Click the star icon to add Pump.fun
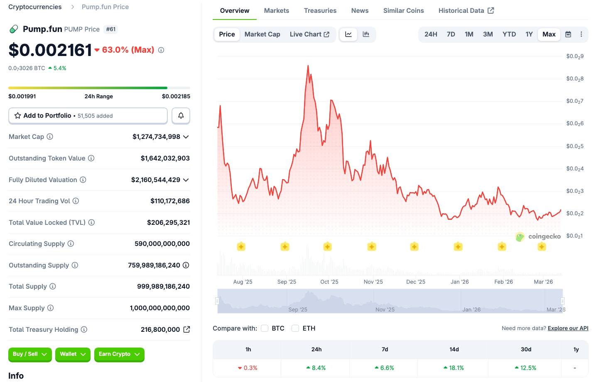 click(x=17, y=115)
